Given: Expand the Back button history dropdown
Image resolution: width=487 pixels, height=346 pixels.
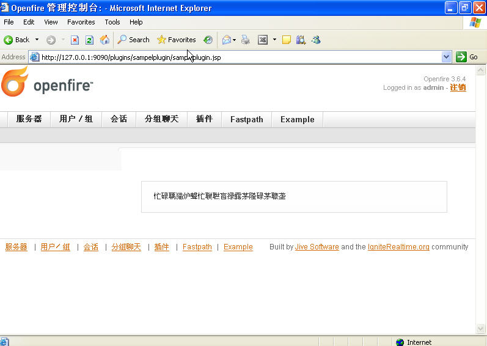Looking at the screenshot, I should click(37, 40).
